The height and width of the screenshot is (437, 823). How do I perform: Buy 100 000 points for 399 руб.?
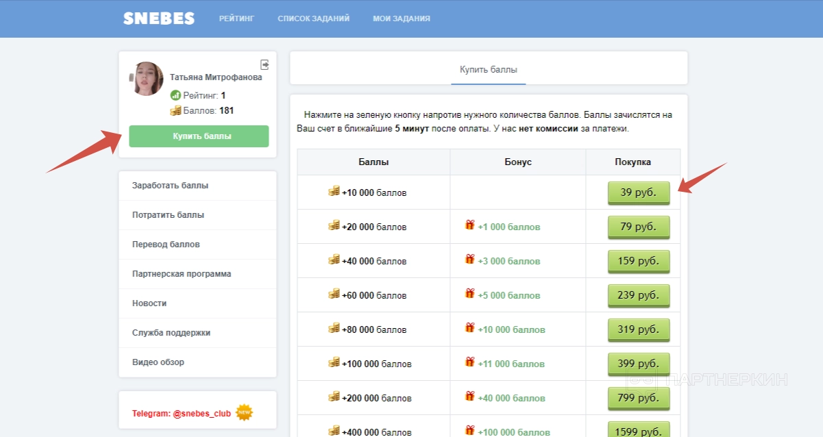point(639,364)
